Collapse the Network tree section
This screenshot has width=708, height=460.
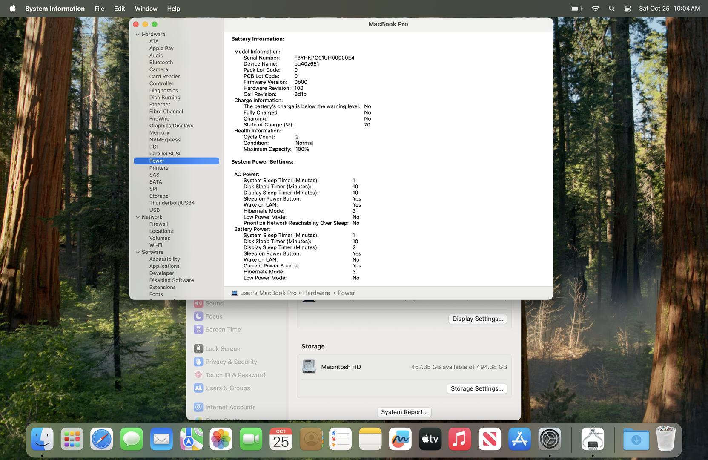click(138, 217)
